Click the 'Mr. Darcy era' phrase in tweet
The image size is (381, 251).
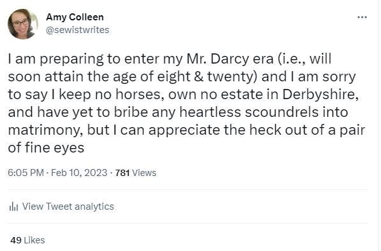click(x=230, y=59)
